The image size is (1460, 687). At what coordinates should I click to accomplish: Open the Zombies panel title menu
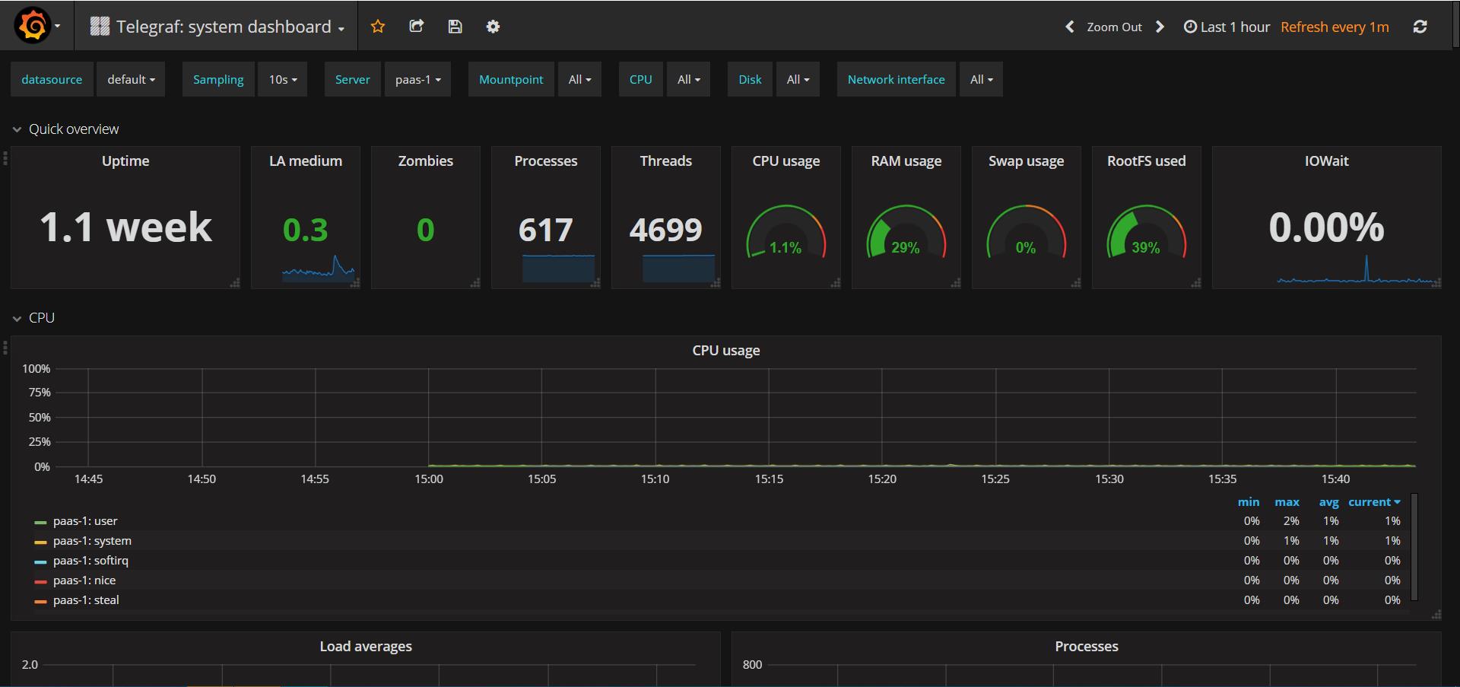(x=426, y=161)
